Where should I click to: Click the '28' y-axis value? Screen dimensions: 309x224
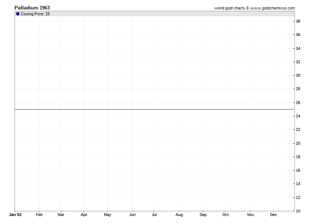click(x=298, y=89)
